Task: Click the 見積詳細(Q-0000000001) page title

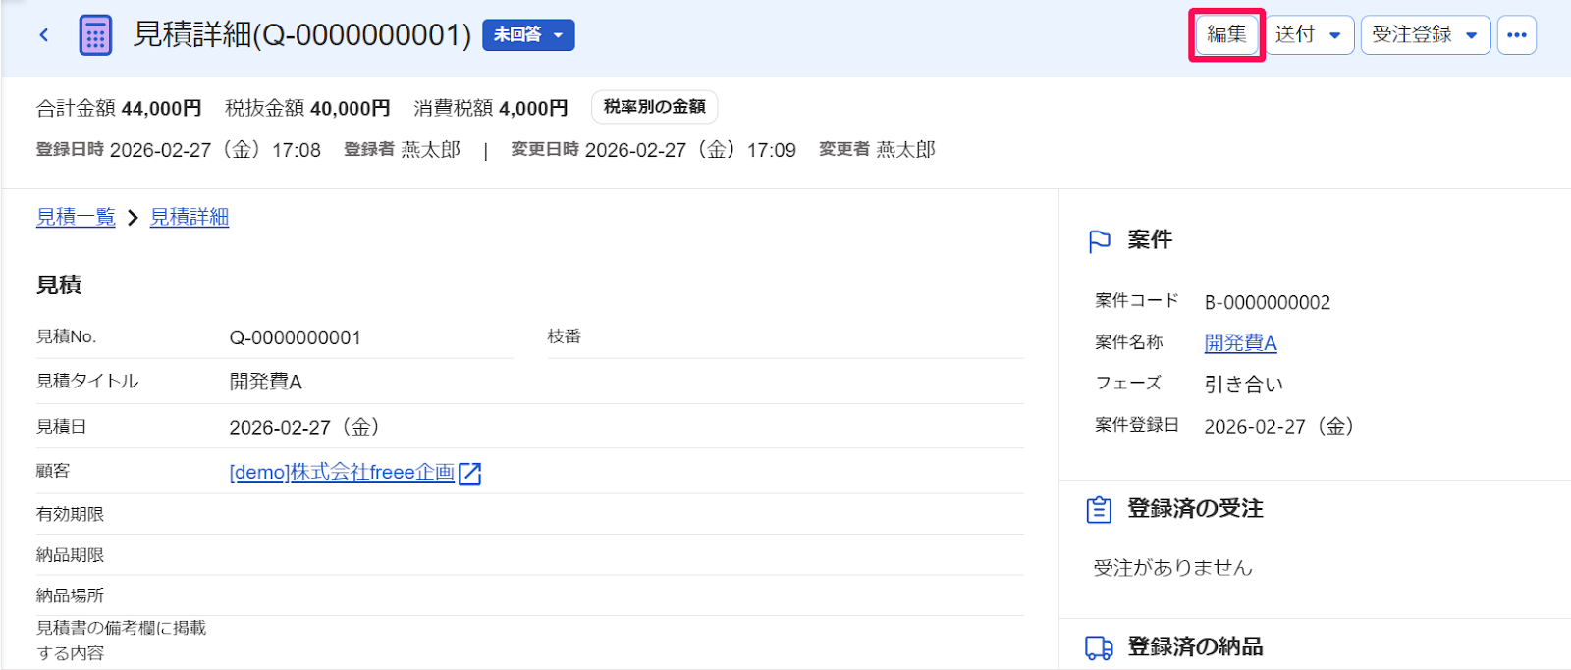Action: (302, 35)
